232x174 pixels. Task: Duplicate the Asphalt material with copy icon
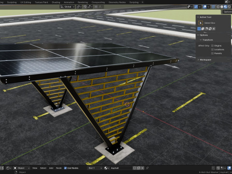pos(139,168)
